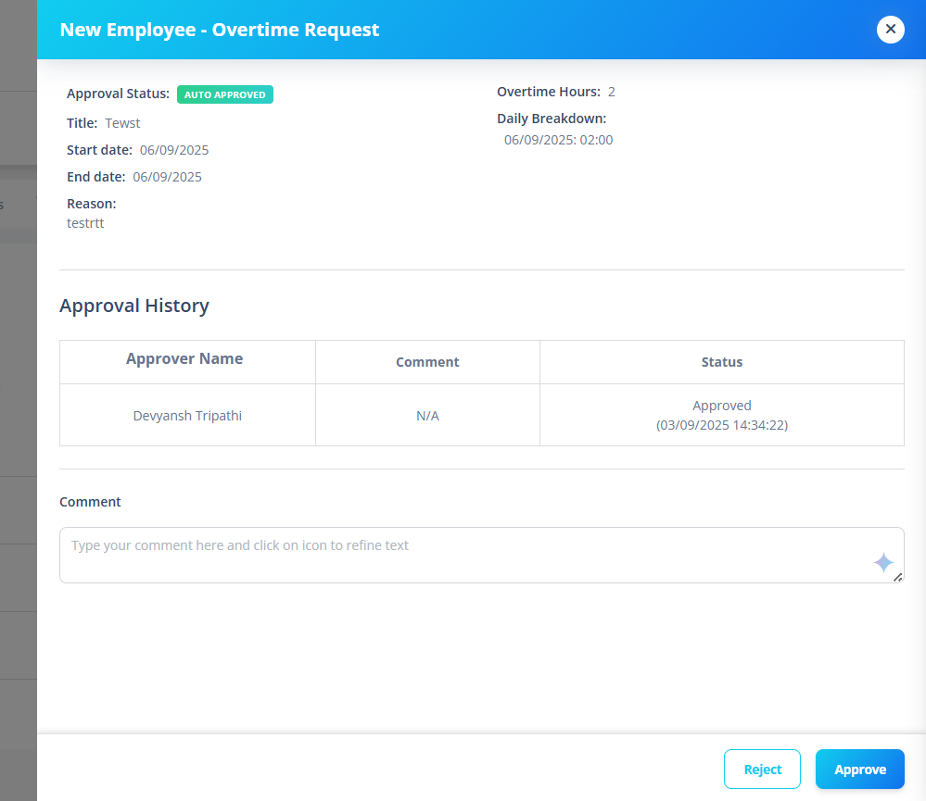Screen dimensions: 926x801
Task: Click the Comment column header in table
Action: pyautogui.click(x=427, y=362)
